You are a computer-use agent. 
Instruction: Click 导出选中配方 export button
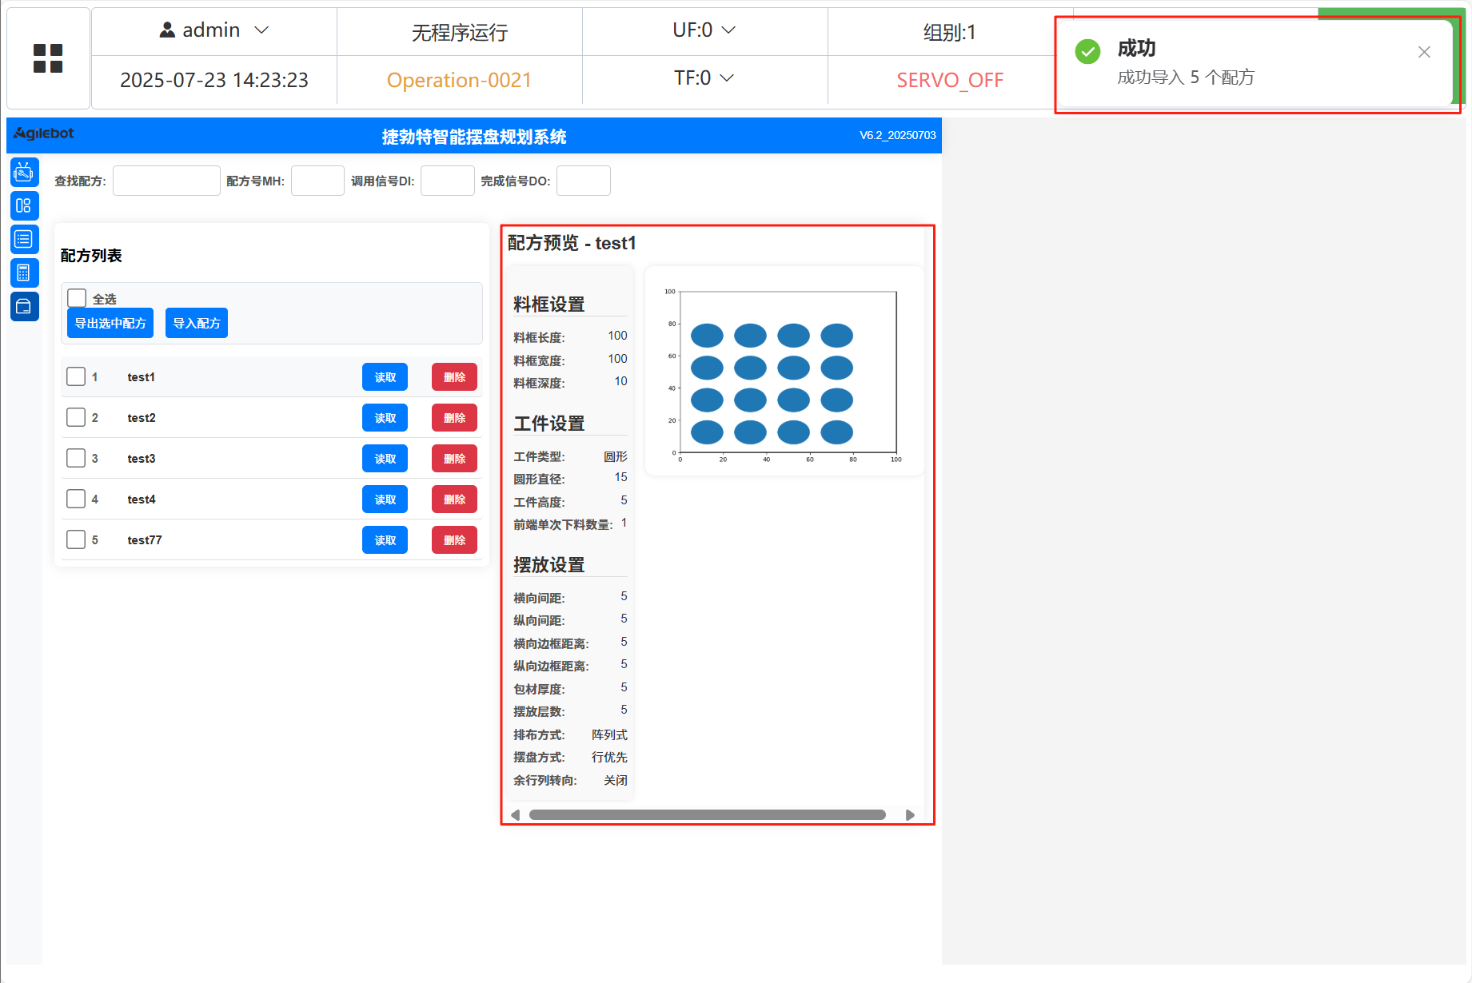click(x=110, y=323)
